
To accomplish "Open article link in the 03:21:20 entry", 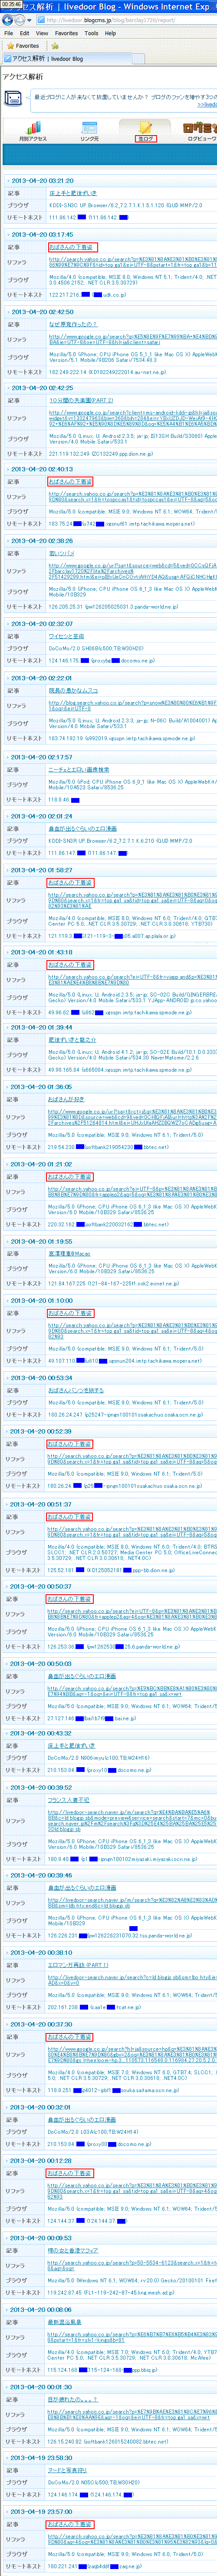I will point(73,193).
